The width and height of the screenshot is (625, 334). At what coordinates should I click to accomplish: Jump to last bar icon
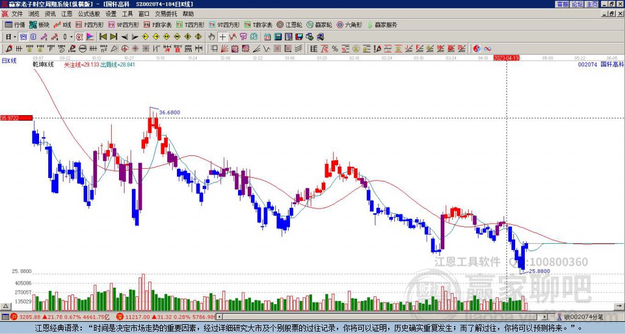(114, 37)
